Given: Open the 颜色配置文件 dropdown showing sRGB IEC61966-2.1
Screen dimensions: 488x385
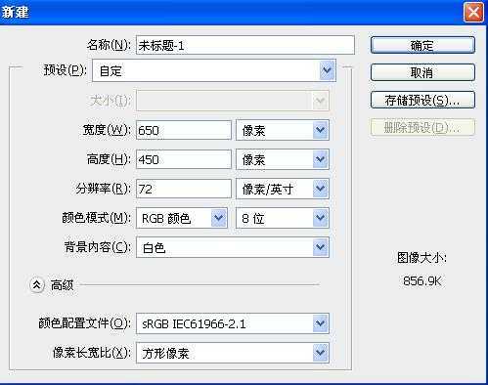Looking at the screenshot, I should tap(233, 323).
